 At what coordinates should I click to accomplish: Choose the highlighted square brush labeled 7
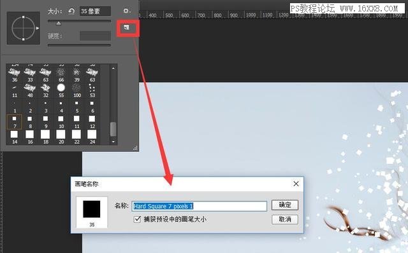point(14,121)
